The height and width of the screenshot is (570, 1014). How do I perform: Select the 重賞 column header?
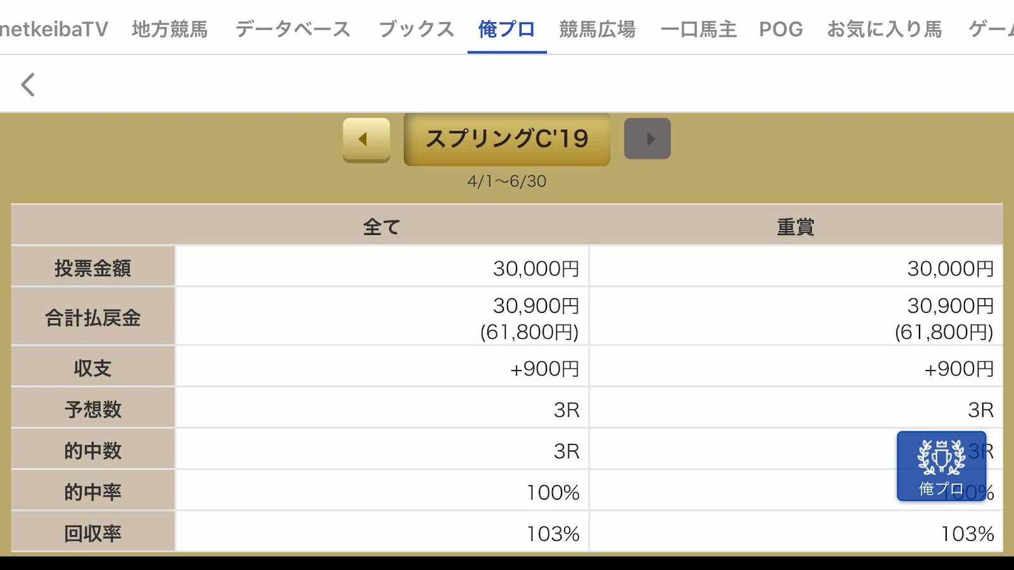[x=796, y=226]
